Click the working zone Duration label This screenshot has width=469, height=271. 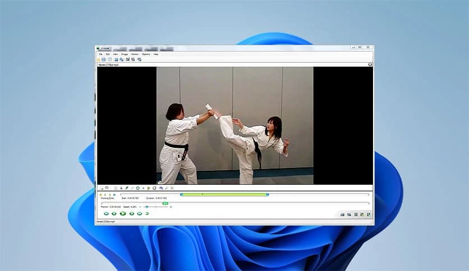pos(157,198)
